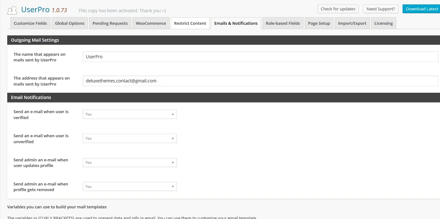Click the Check for updates button
Viewport: 440px width, 219px height.
[338, 9]
